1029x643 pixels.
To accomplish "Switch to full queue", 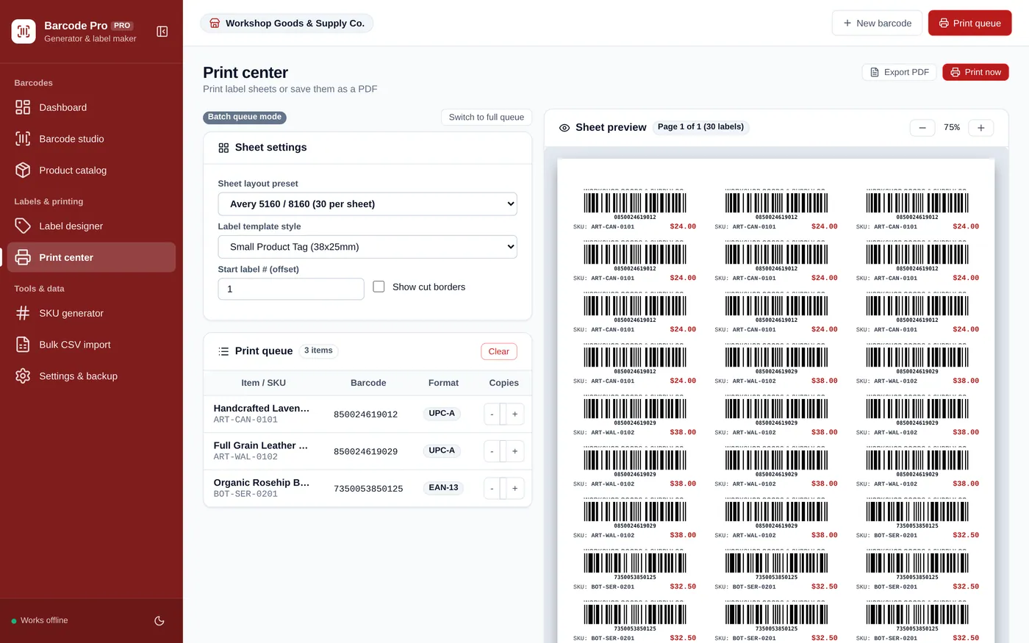I will pos(486,117).
